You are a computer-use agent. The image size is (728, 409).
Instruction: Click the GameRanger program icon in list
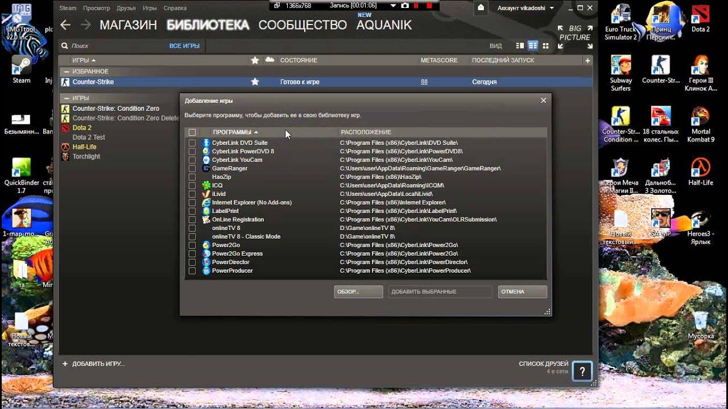coord(206,168)
